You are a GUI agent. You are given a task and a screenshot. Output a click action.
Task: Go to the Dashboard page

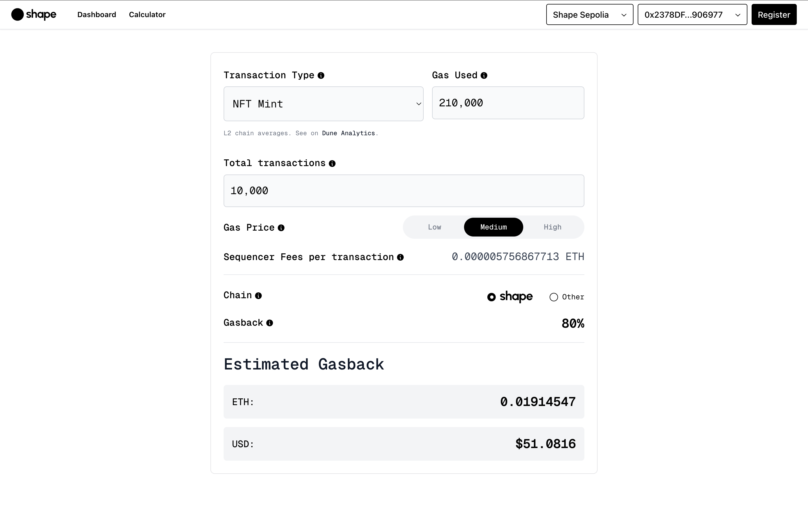97,15
